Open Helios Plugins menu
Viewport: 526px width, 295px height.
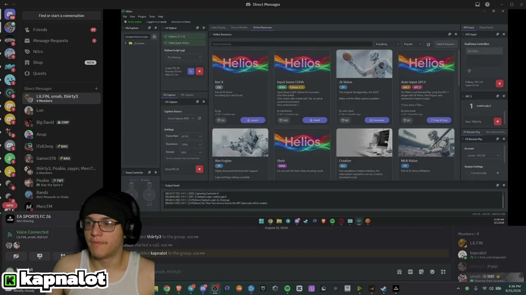[142, 17]
